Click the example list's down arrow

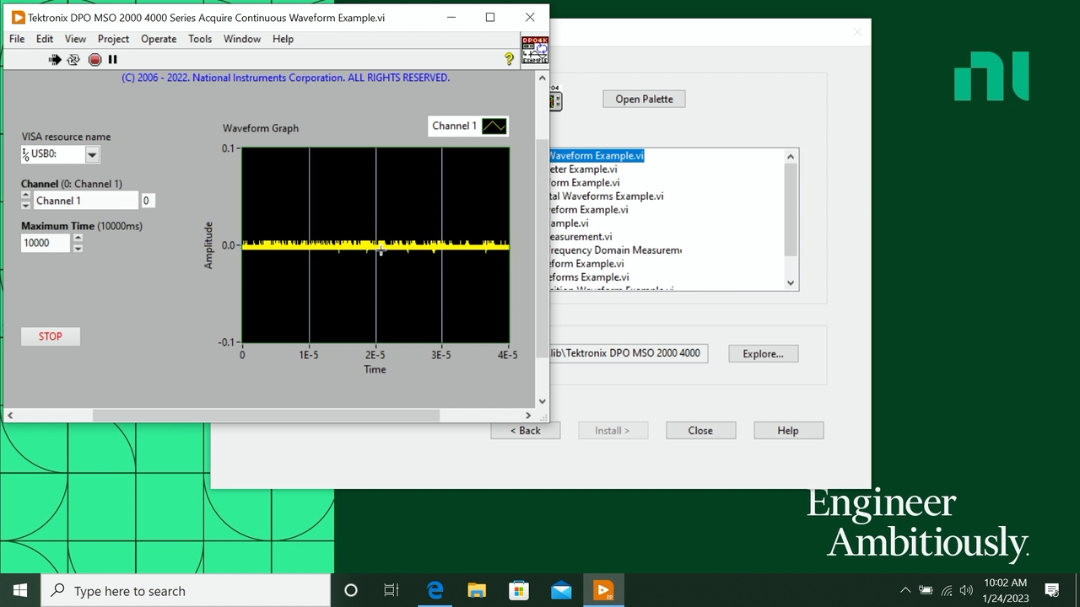(x=791, y=283)
